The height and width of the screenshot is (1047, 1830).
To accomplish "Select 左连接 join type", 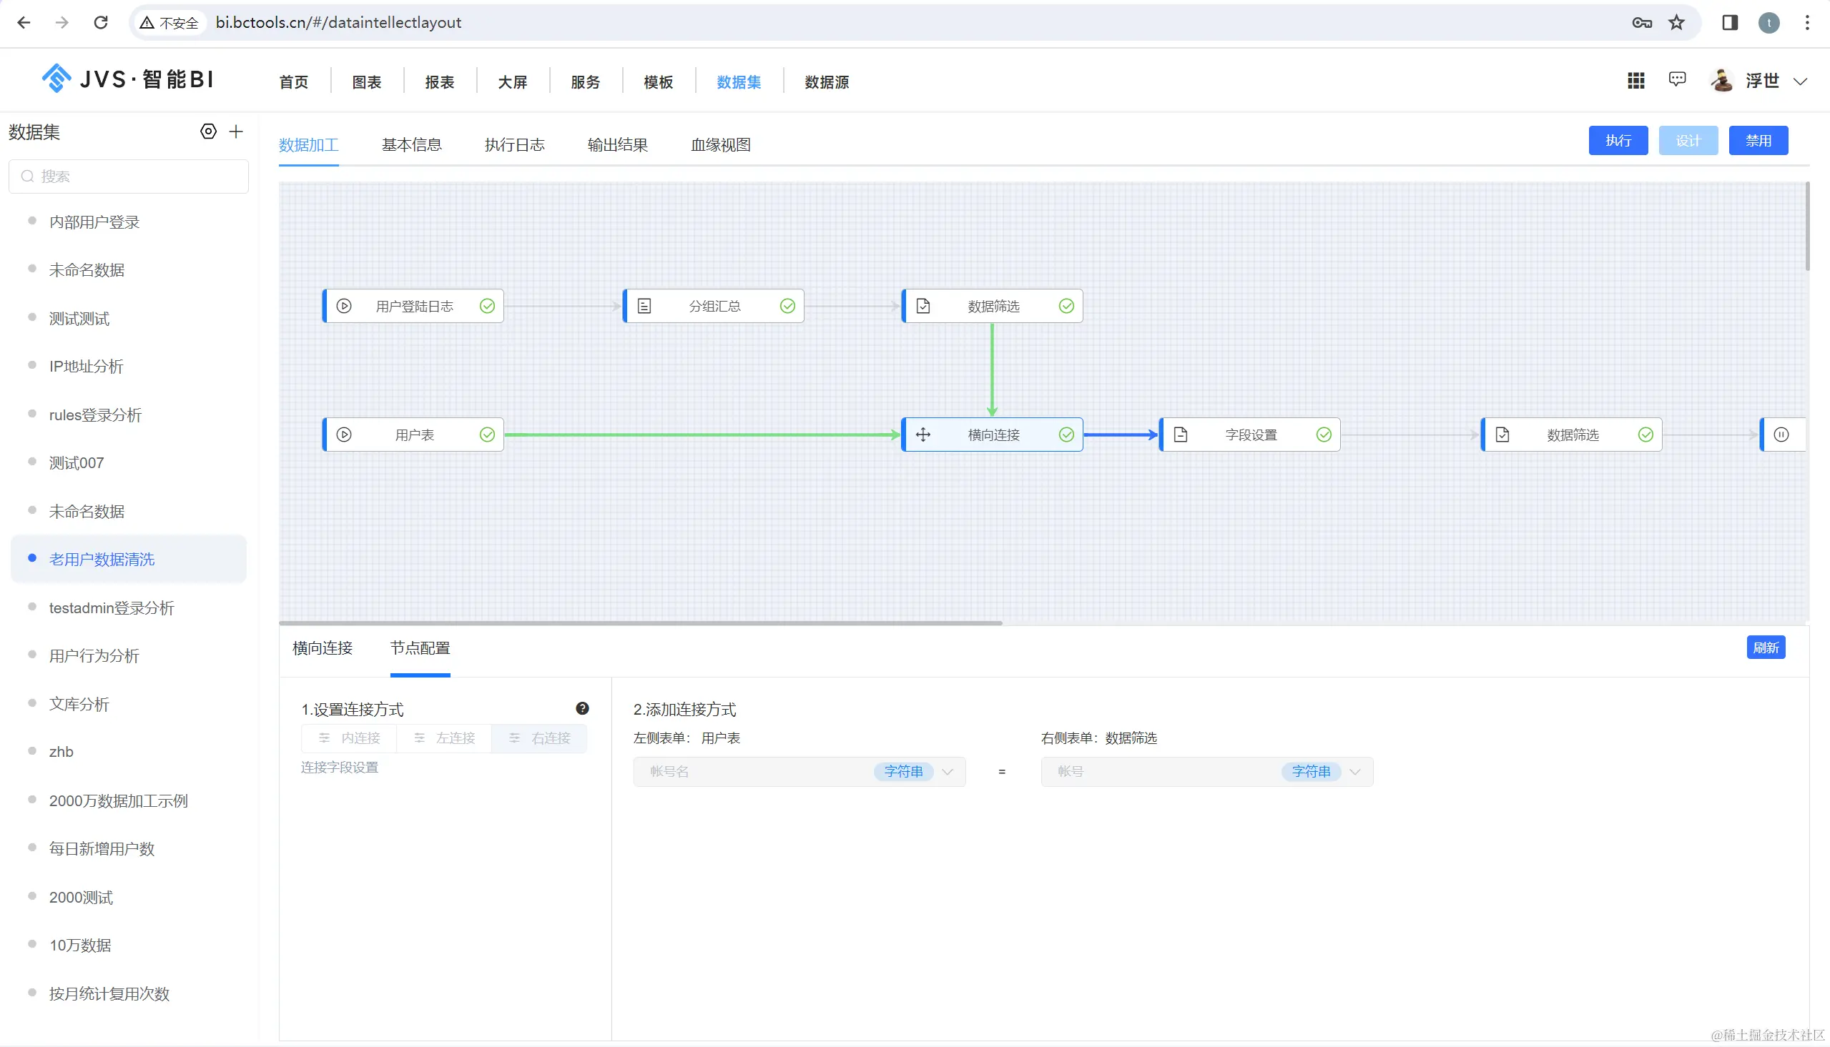I will (445, 738).
